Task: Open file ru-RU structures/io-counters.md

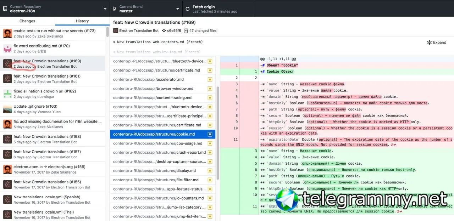Action: [x=162, y=198]
